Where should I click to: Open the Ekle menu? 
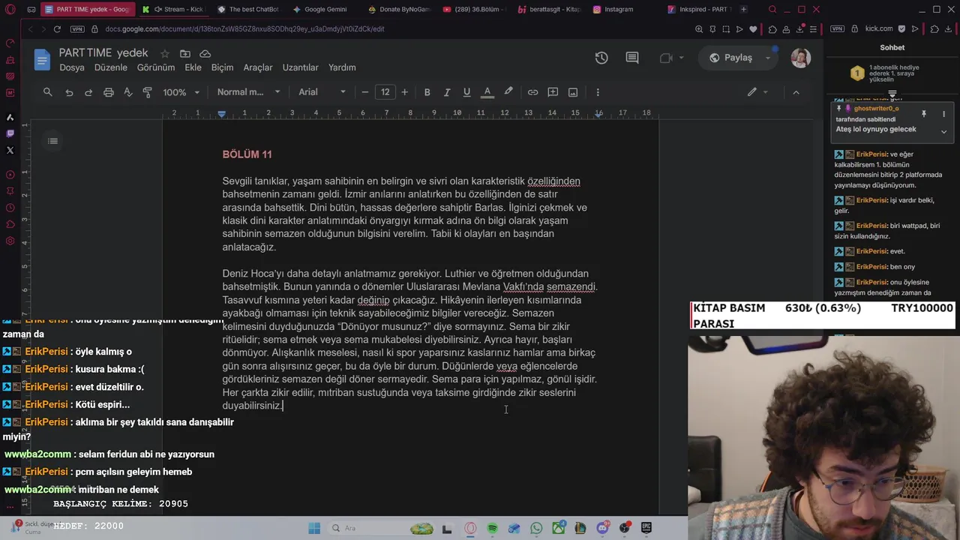tap(193, 67)
